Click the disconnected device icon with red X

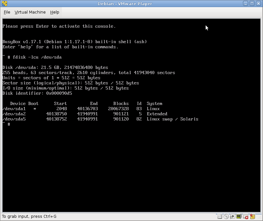tap(246, 217)
